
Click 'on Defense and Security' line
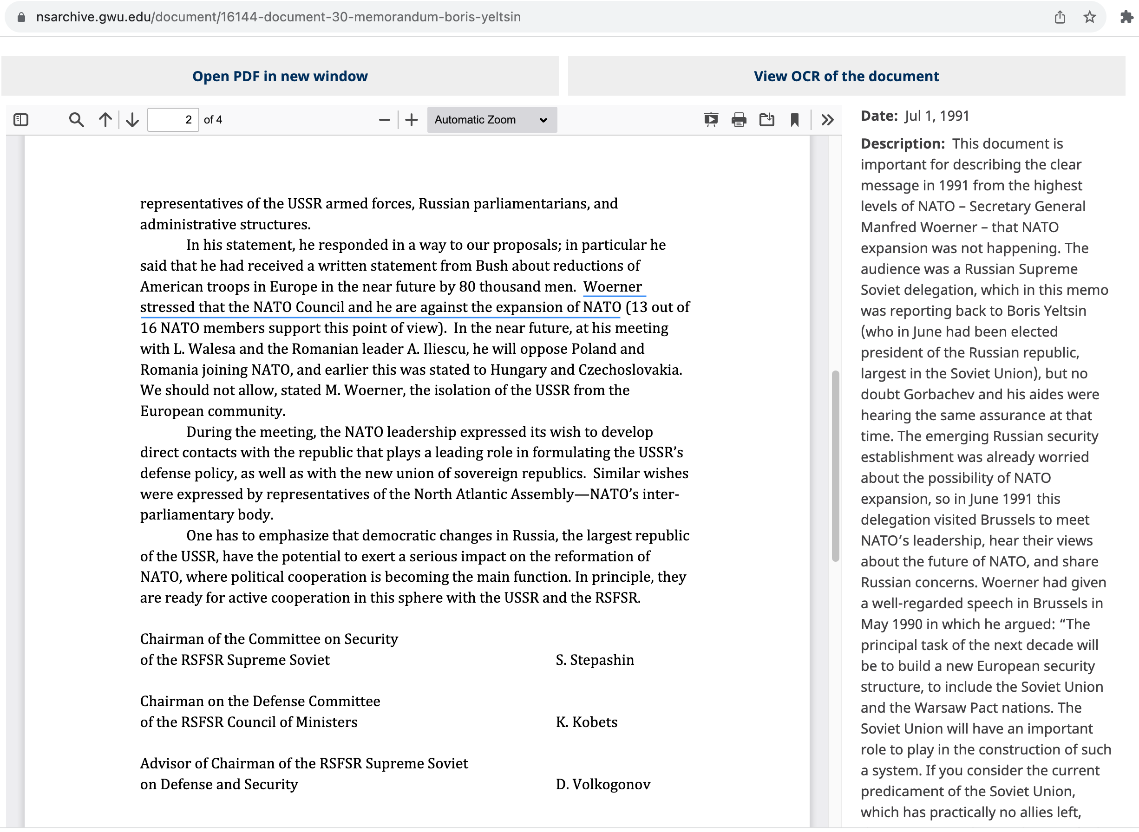[219, 785]
